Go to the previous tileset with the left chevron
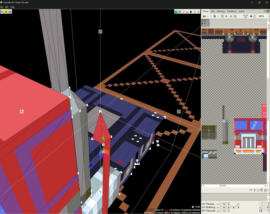Viewport: 270px width, 214px height. tap(211, 16)
